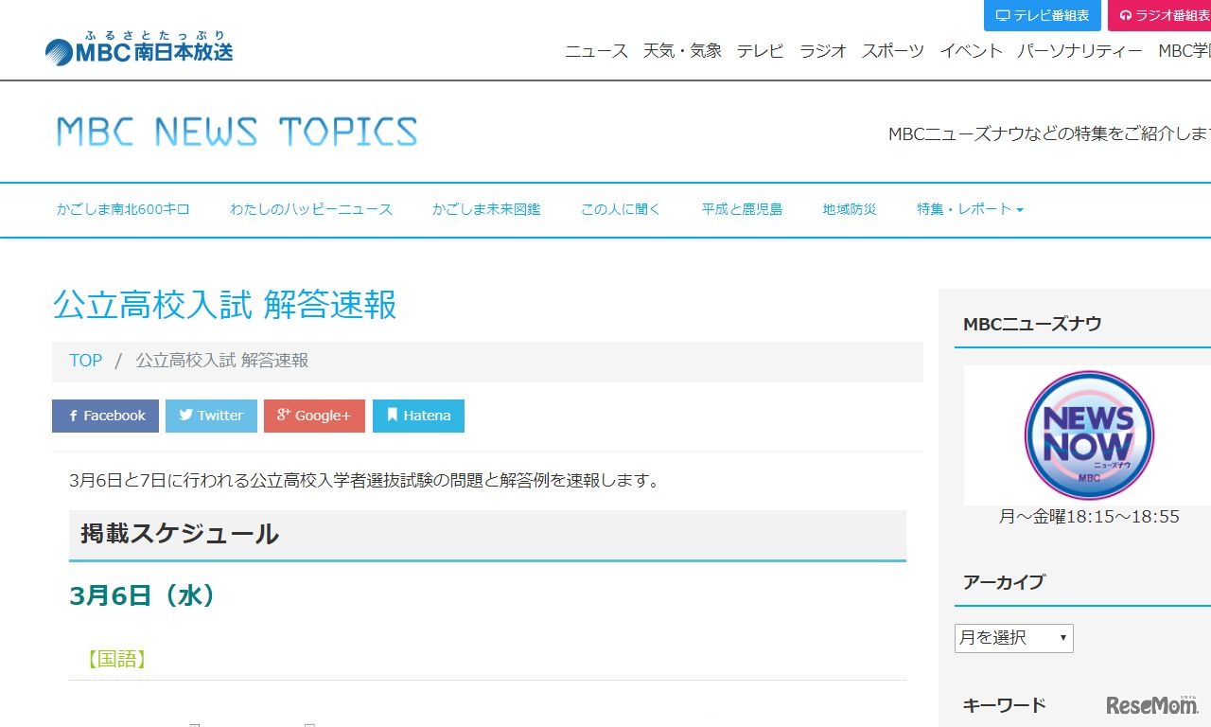Screen dimensions: 1211x727
Task: Open the NEWS NOW program thumbnail
Action: pos(1088,434)
